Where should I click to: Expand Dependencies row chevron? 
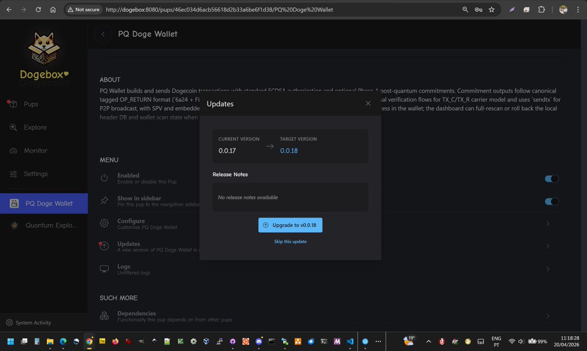point(547,316)
